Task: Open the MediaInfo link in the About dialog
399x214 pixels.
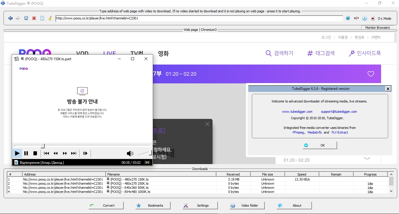Action: coord(315,132)
